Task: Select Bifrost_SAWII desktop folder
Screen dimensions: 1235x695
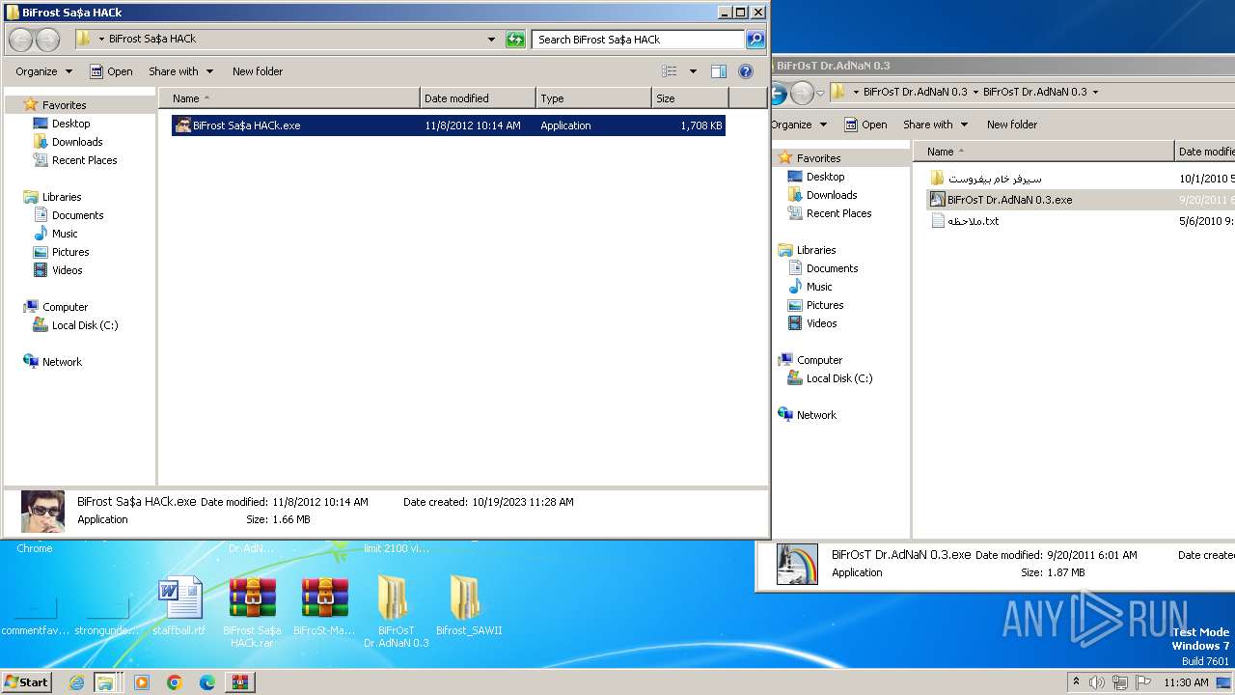Action: pos(469,607)
